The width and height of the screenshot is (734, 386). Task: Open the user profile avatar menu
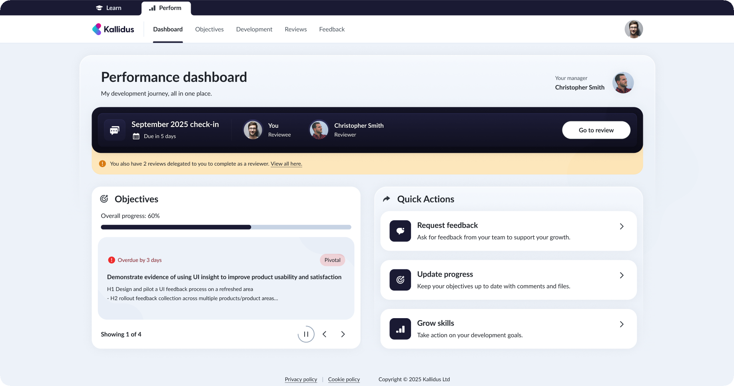point(633,29)
